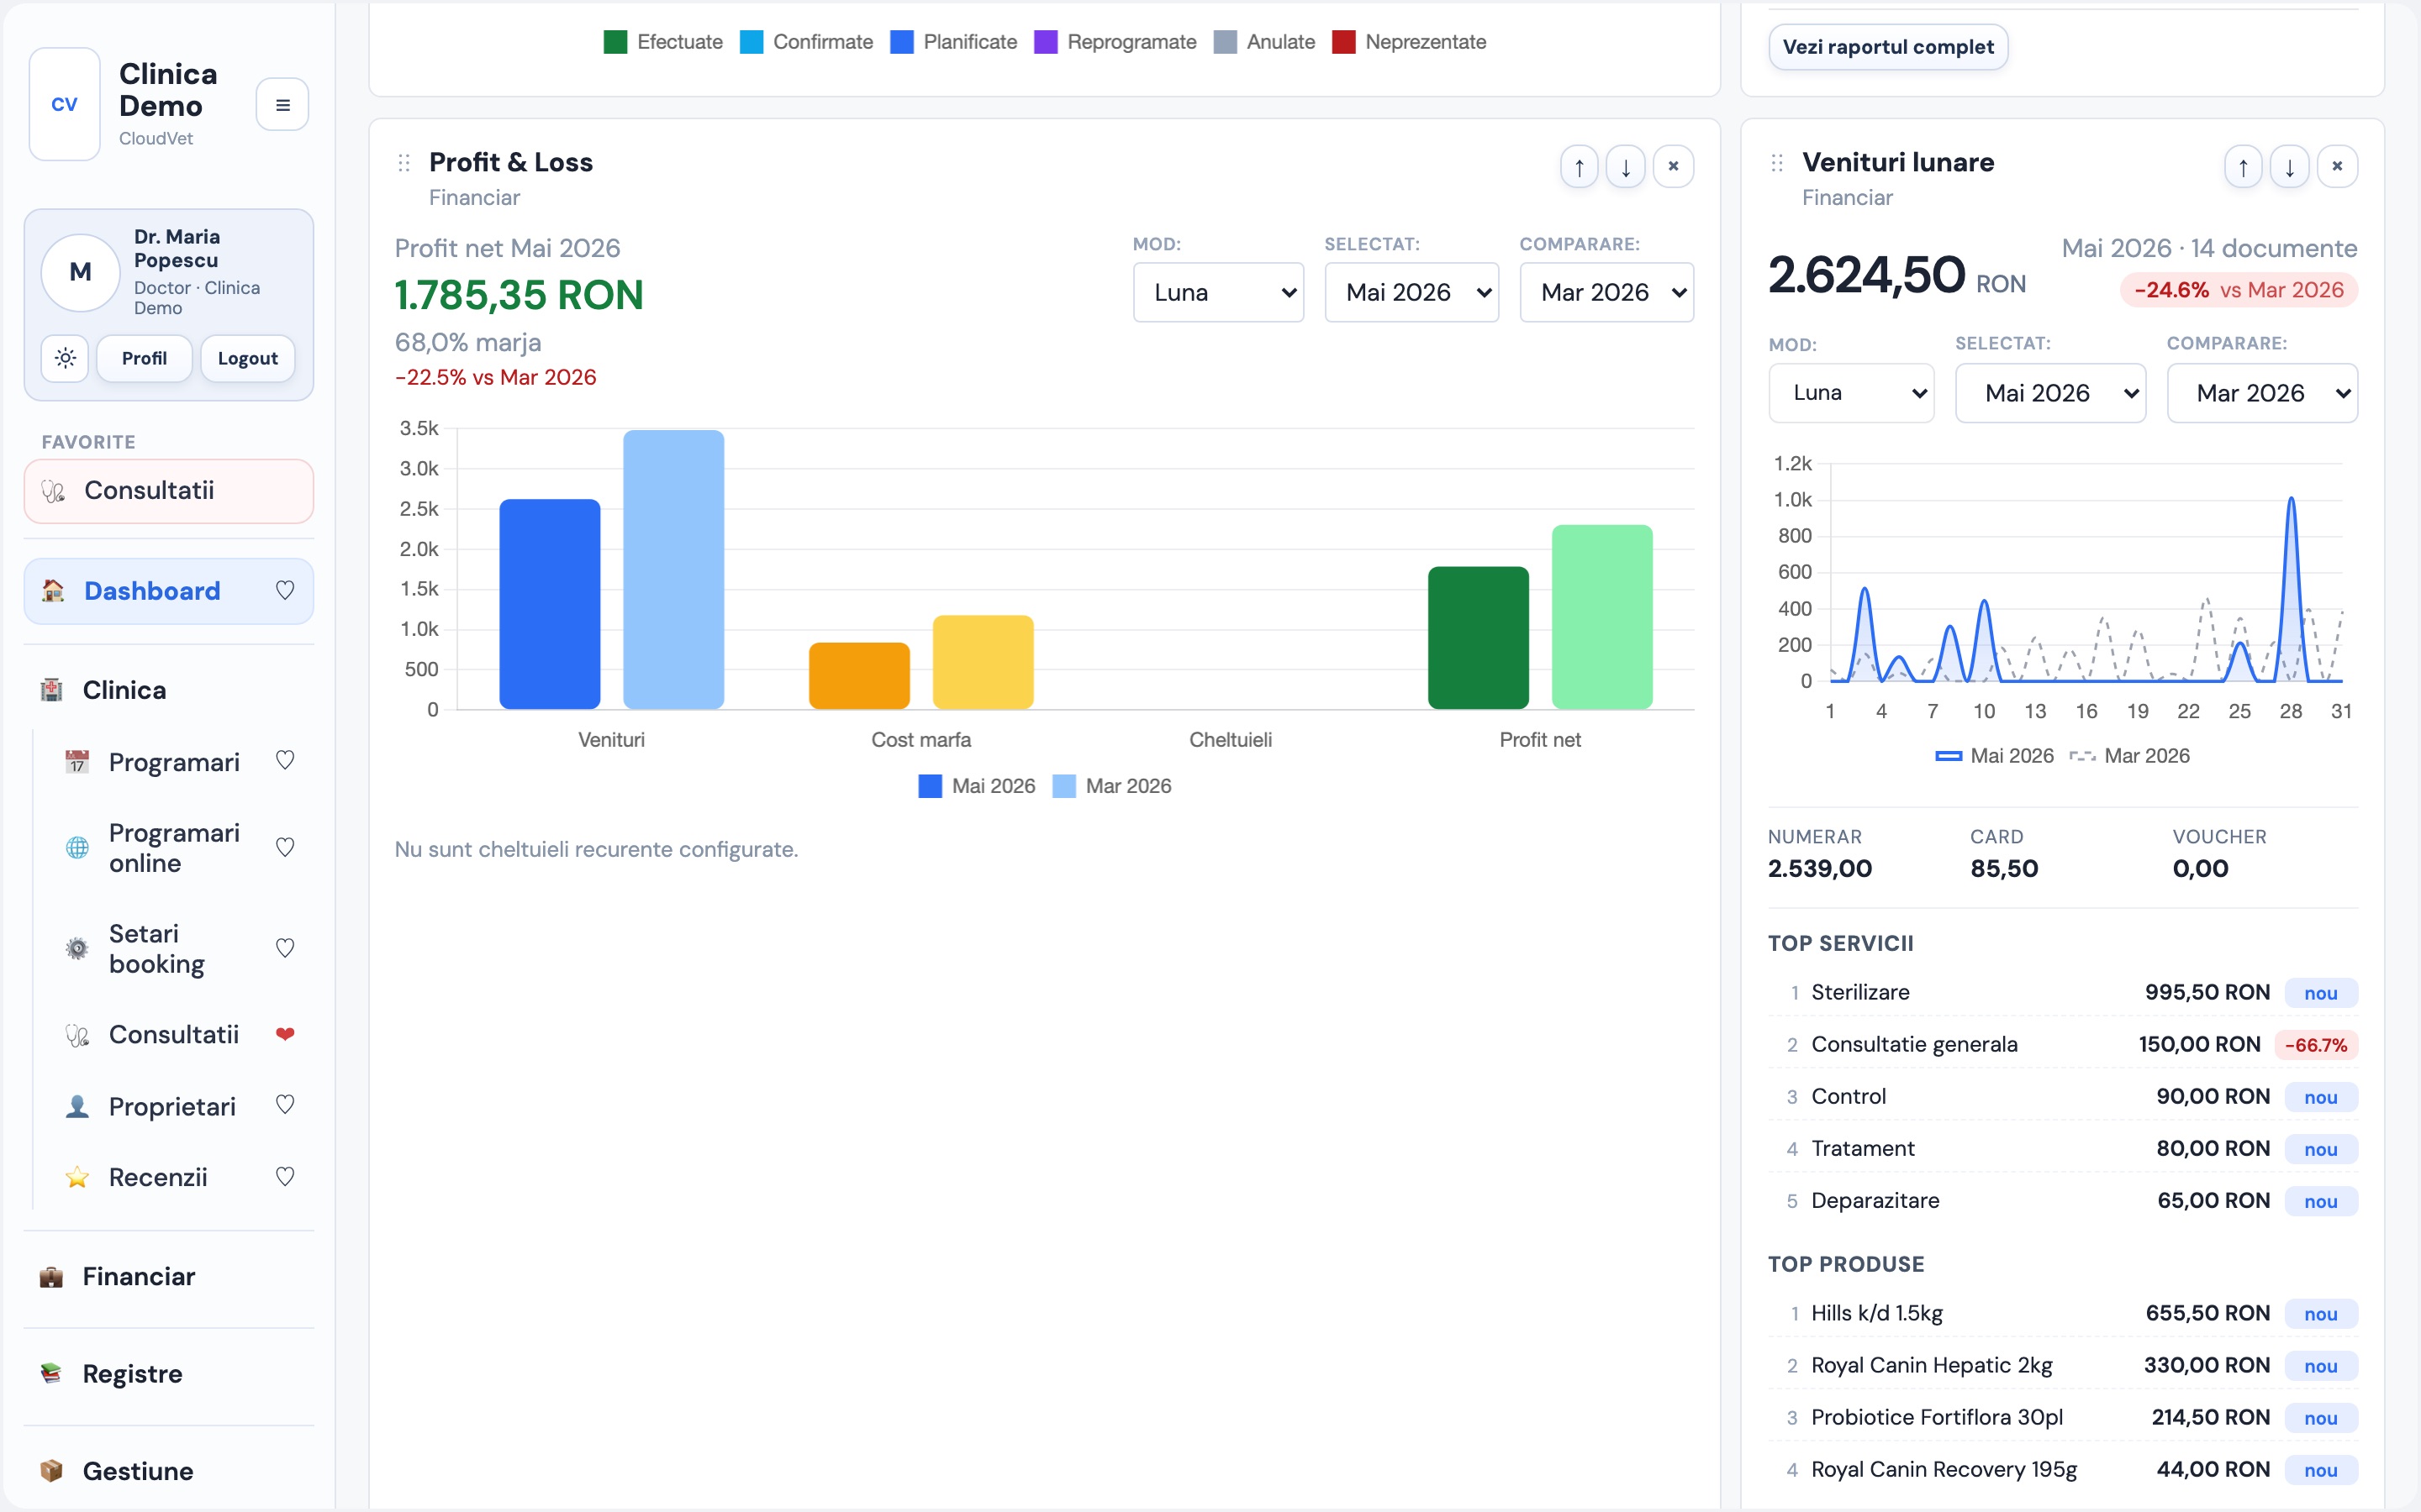Viewport: 2421px width, 1512px height.
Task: Open Venituri lunare Comparare dropdown
Action: [2262, 393]
